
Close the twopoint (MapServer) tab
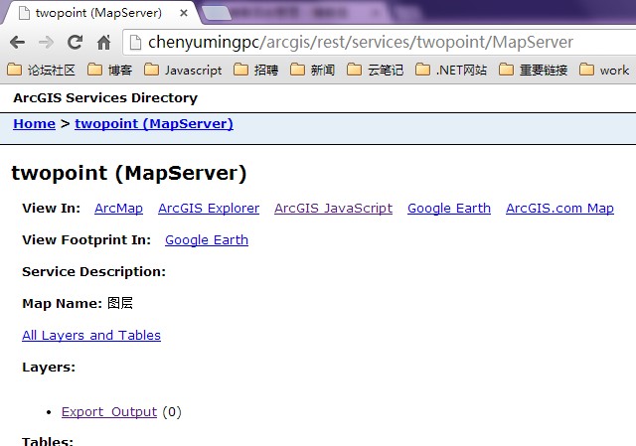click(183, 13)
